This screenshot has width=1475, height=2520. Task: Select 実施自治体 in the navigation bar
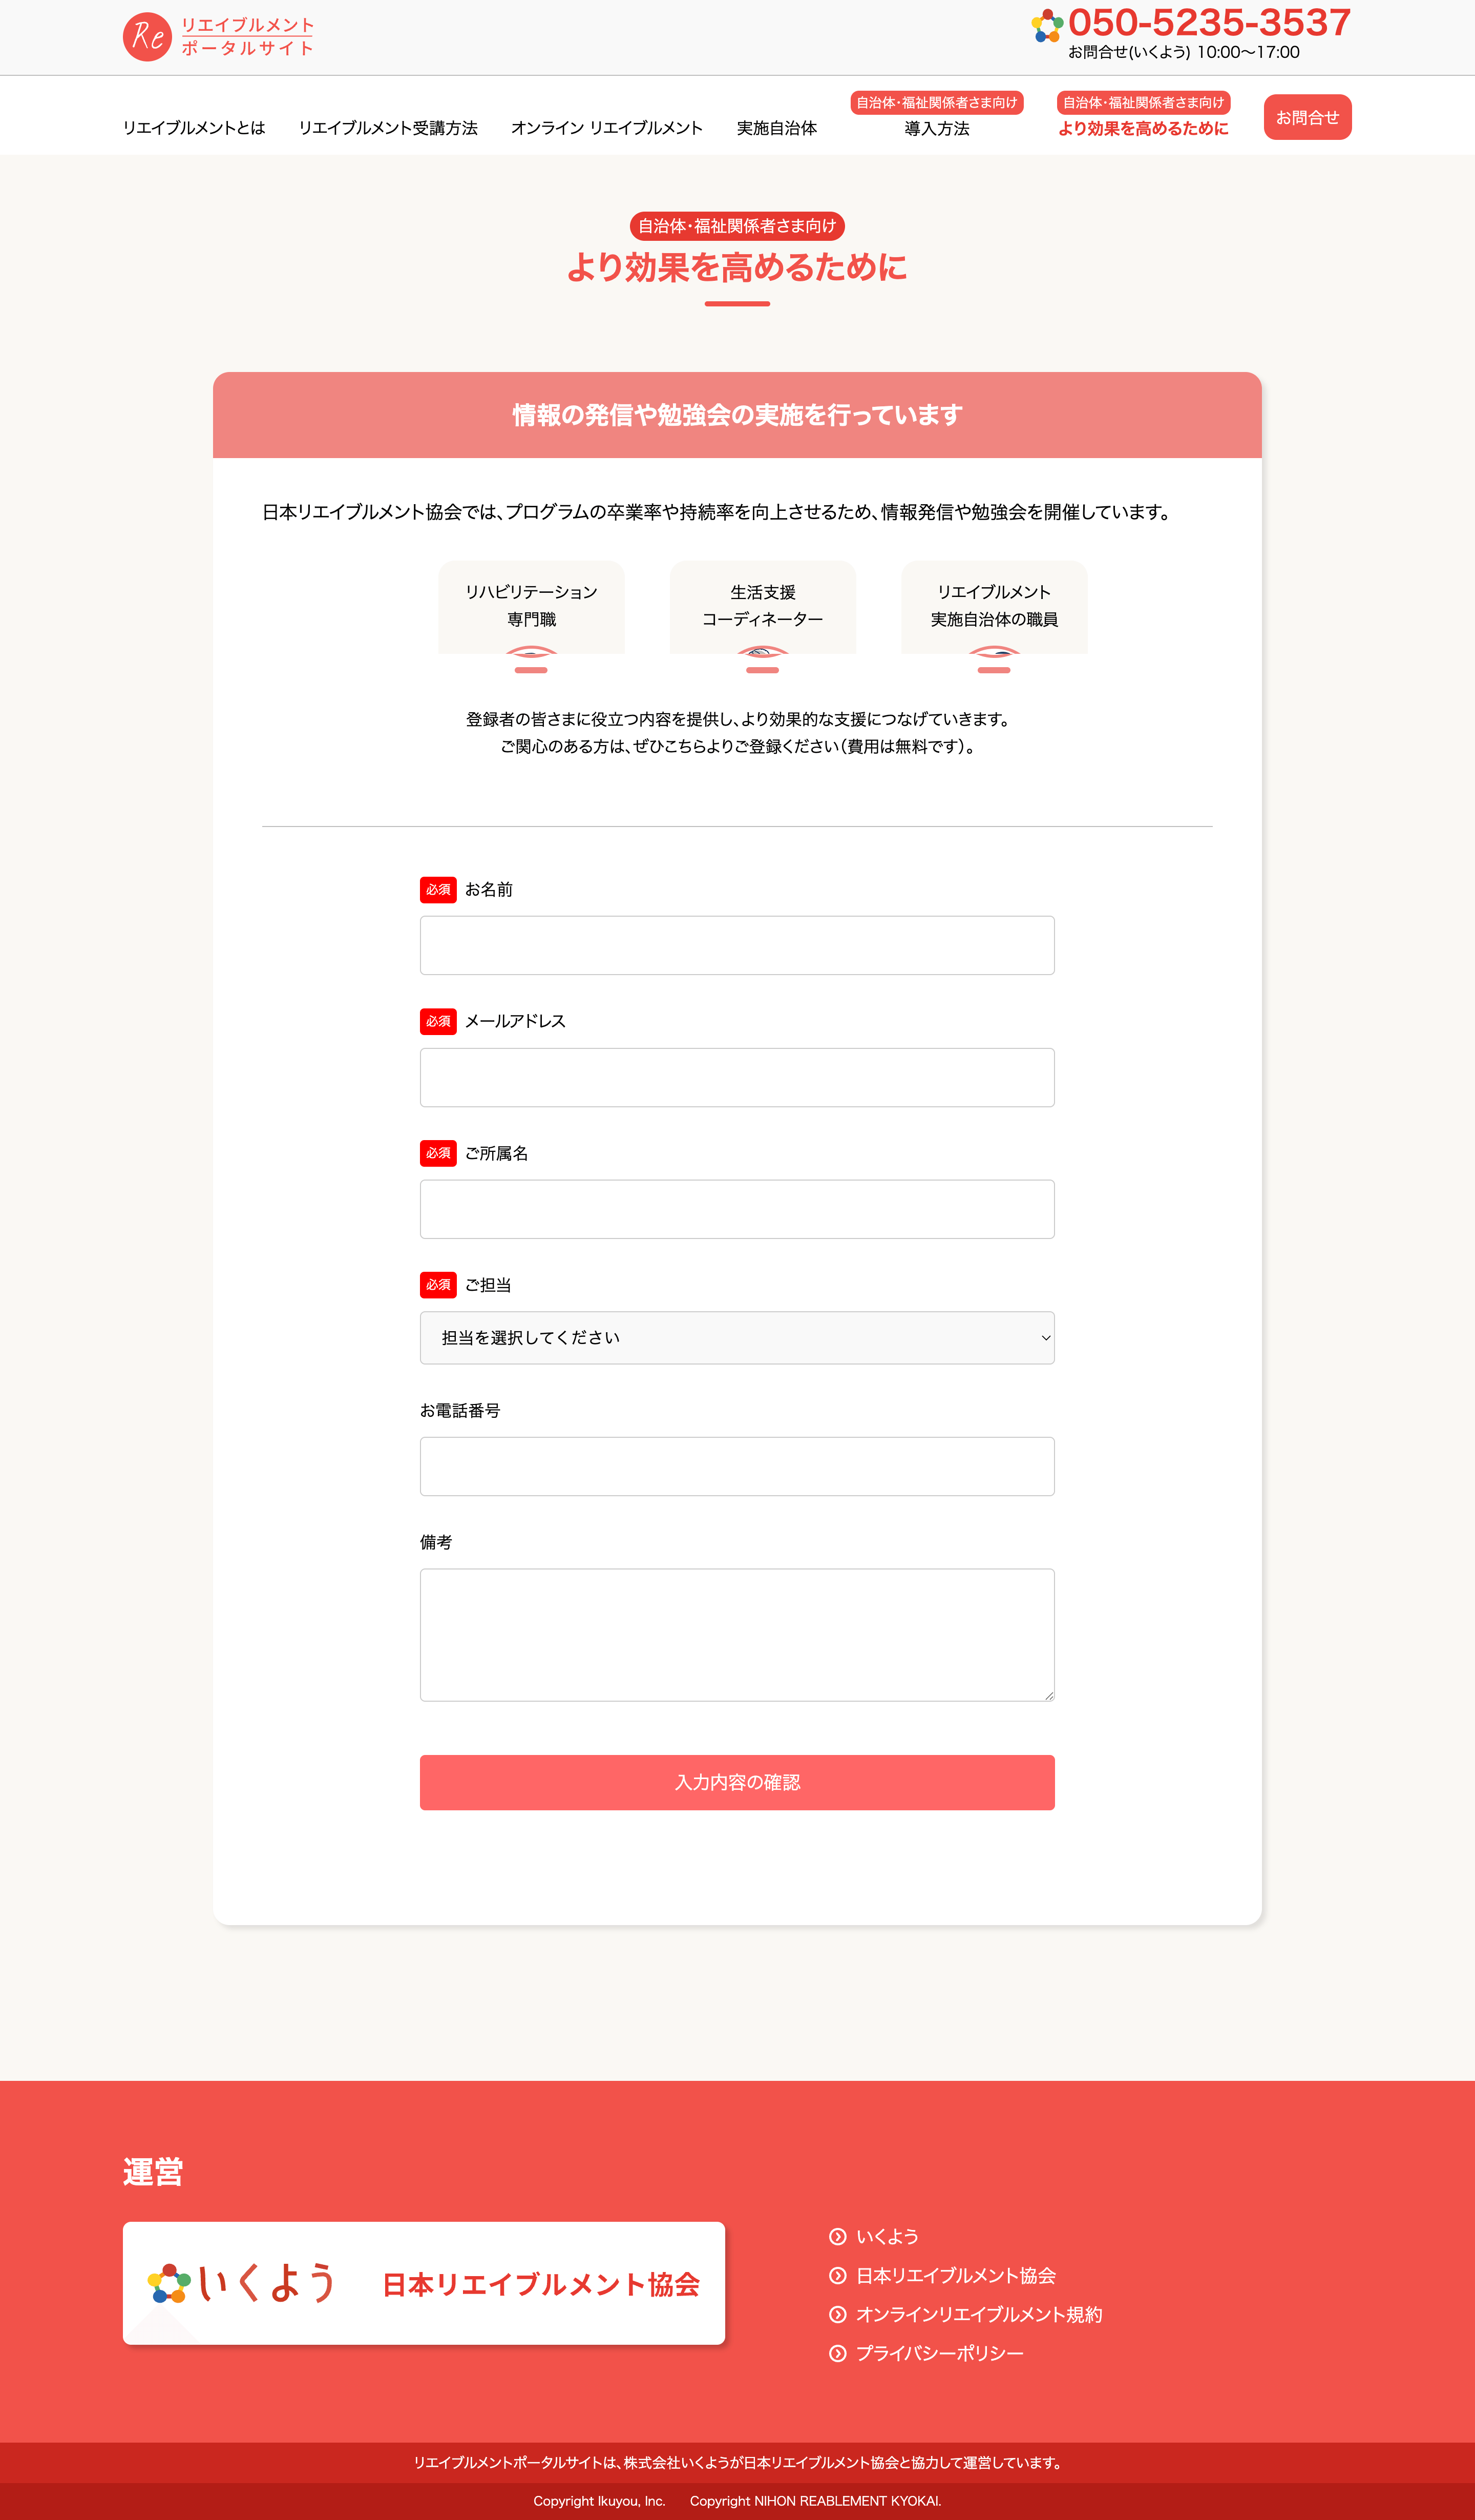point(776,128)
